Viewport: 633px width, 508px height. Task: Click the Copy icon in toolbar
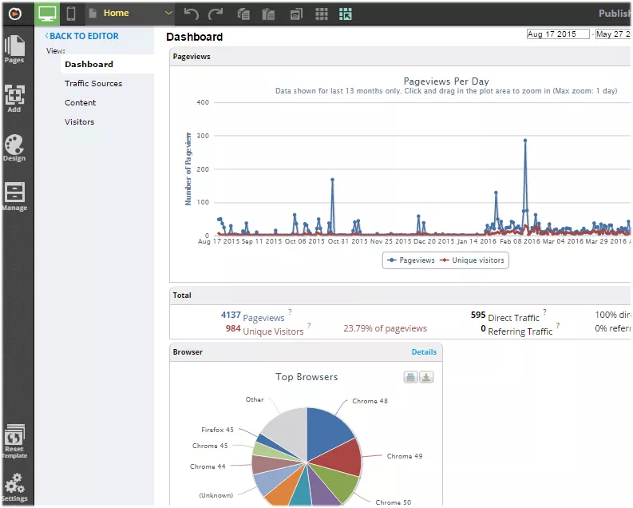pyautogui.click(x=243, y=14)
